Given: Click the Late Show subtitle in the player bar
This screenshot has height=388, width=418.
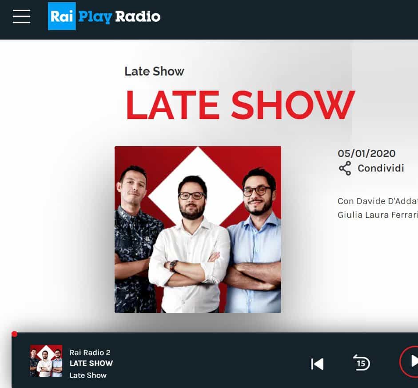Looking at the screenshot, I should (x=88, y=375).
